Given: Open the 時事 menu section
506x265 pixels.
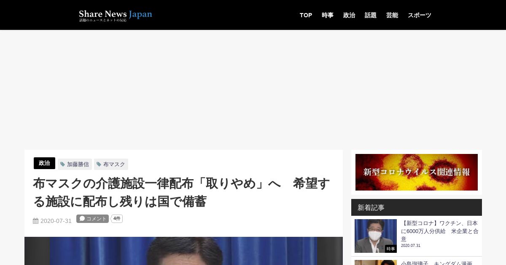Looking at the screenshot, I should 328,15.
